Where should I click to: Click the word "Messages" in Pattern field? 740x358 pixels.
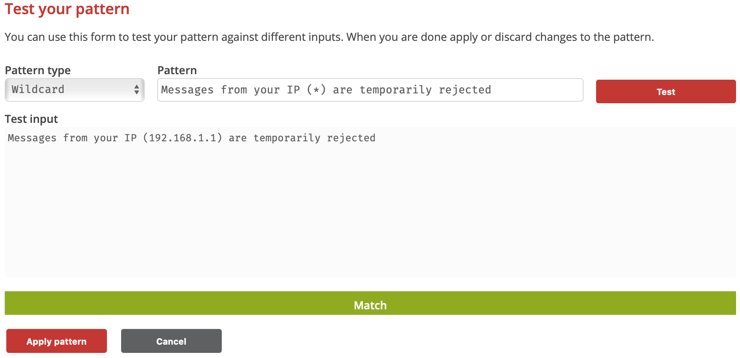(187, 90)
